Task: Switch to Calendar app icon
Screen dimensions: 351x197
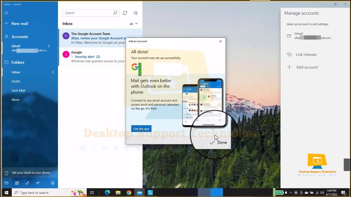Action: [17, 183]
